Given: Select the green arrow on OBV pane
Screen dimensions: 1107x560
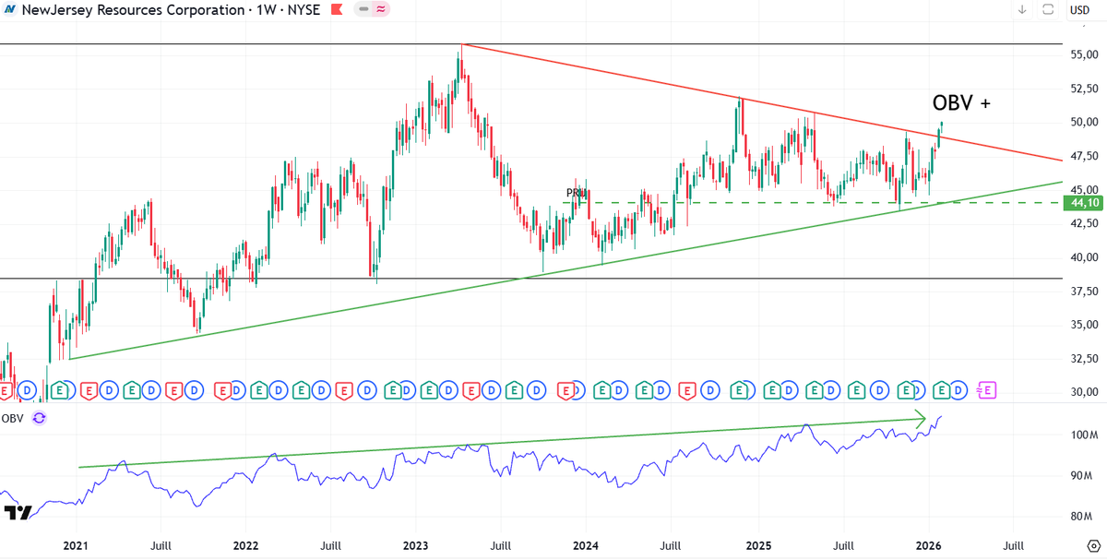Looking at the screenshot, I should click(x=503, y=443).
